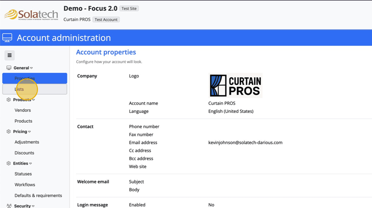Click the Curtain PROS account name value
The width and height of the screenshot is (372, 208).
[222, 103]
